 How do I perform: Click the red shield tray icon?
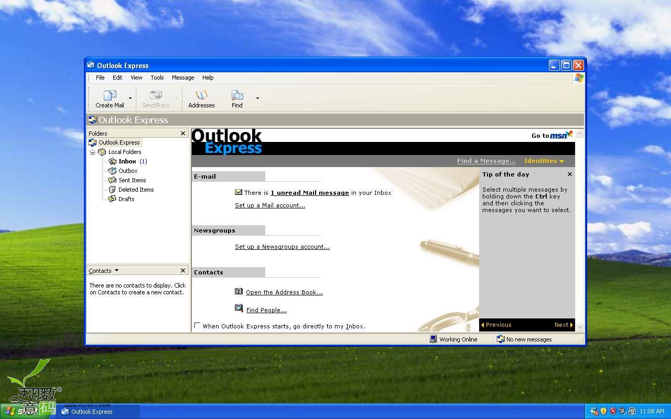613,411
